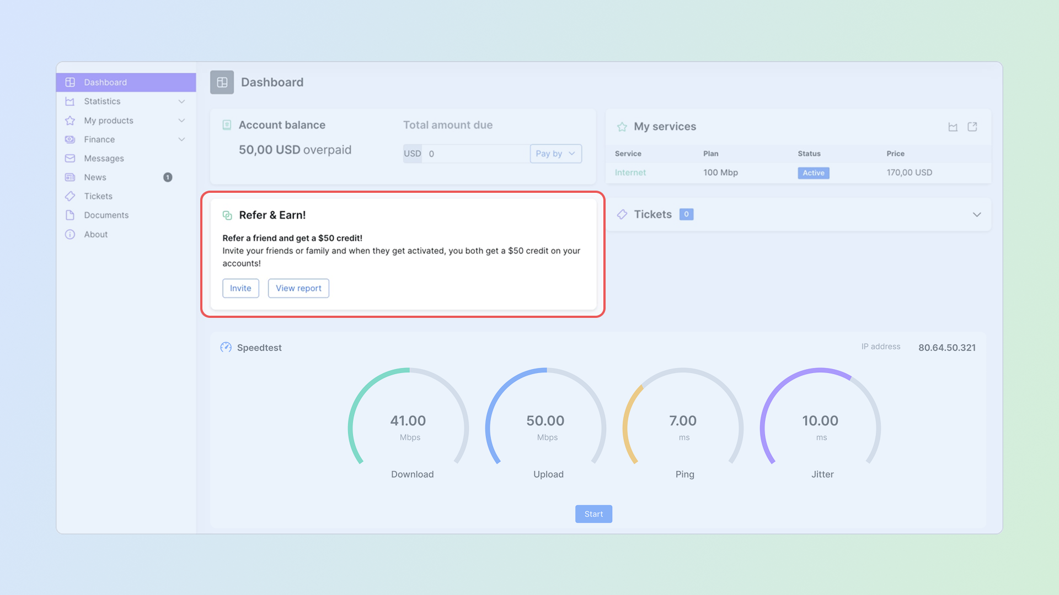This screenshot has height=595, width=1059.
Task: Expand the Finance sidebar menu
Action: coord(181,139)
